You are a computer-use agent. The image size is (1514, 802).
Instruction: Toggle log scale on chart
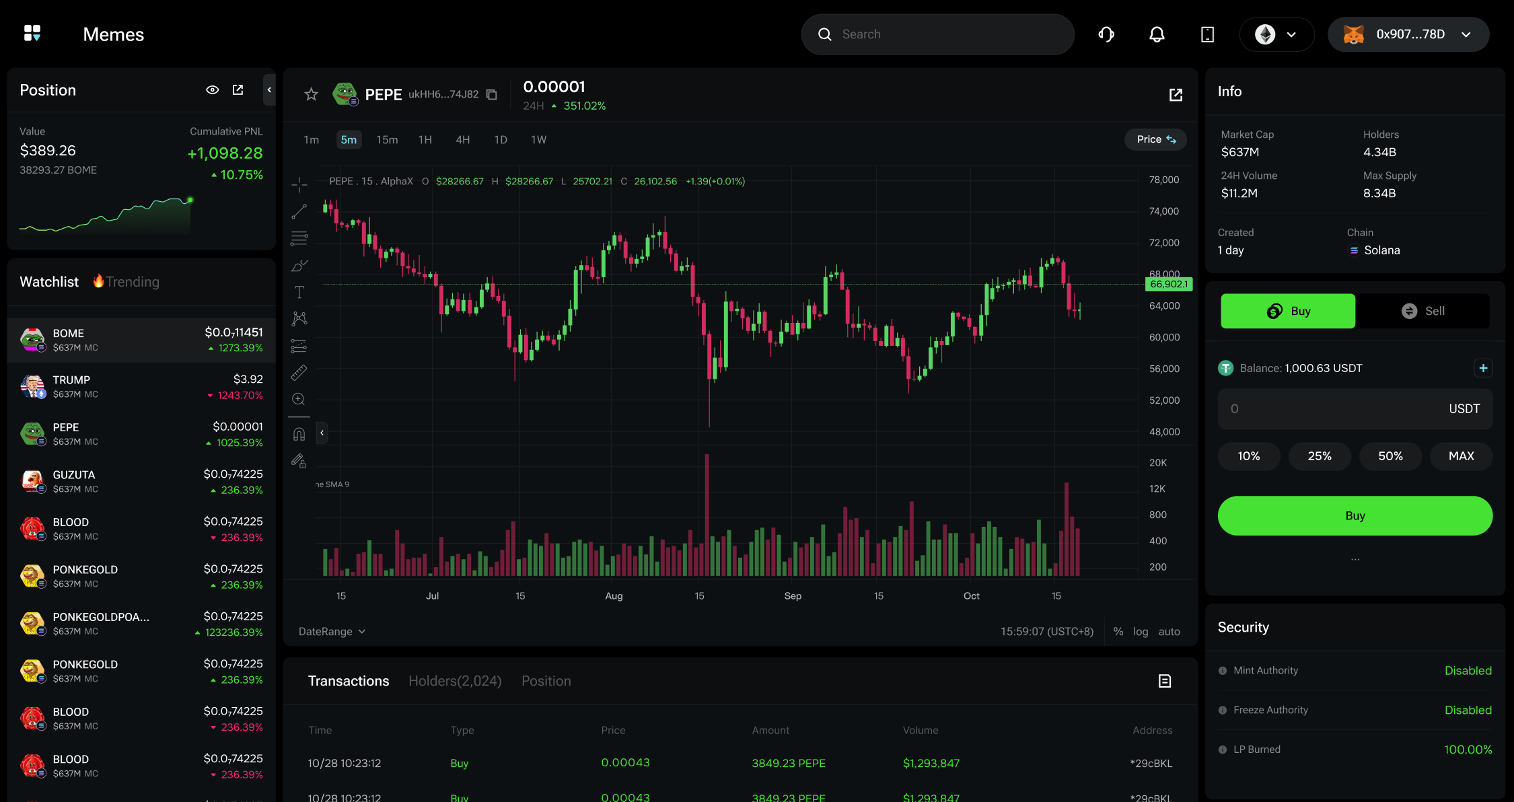pos(1141,631)
